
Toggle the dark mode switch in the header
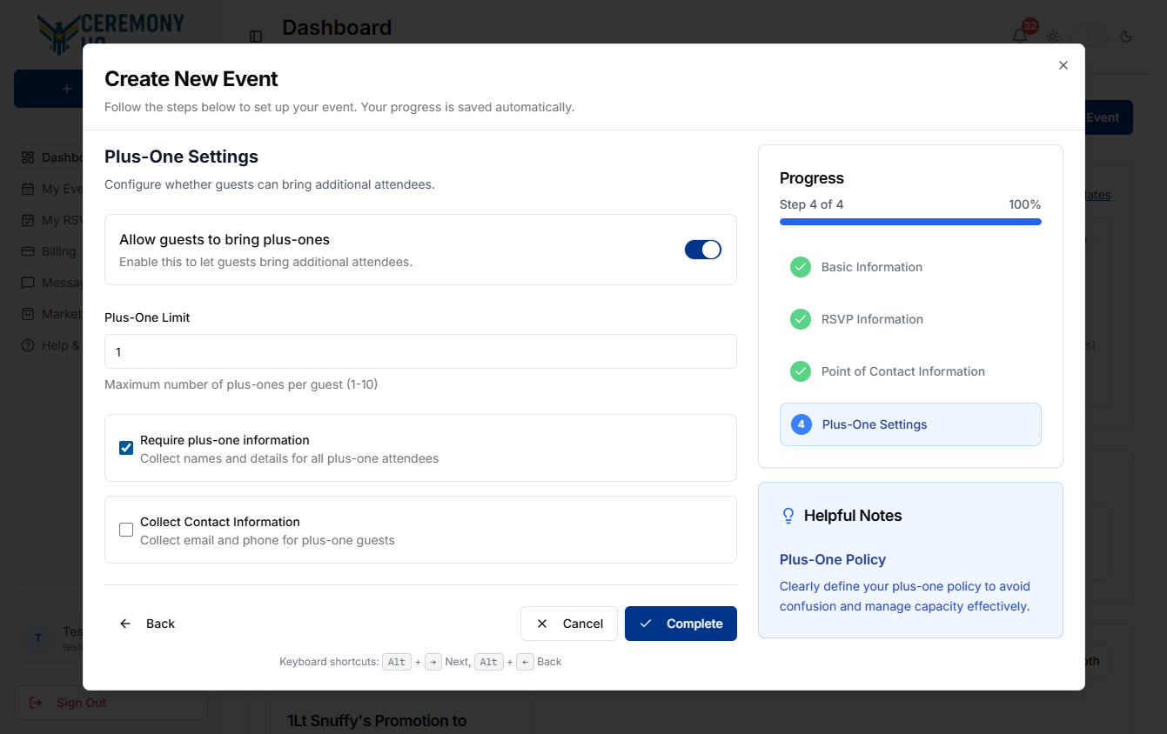pos(1090,37)
